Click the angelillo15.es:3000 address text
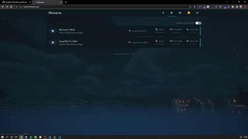This screenshot has height=139, width=248. 139,42
